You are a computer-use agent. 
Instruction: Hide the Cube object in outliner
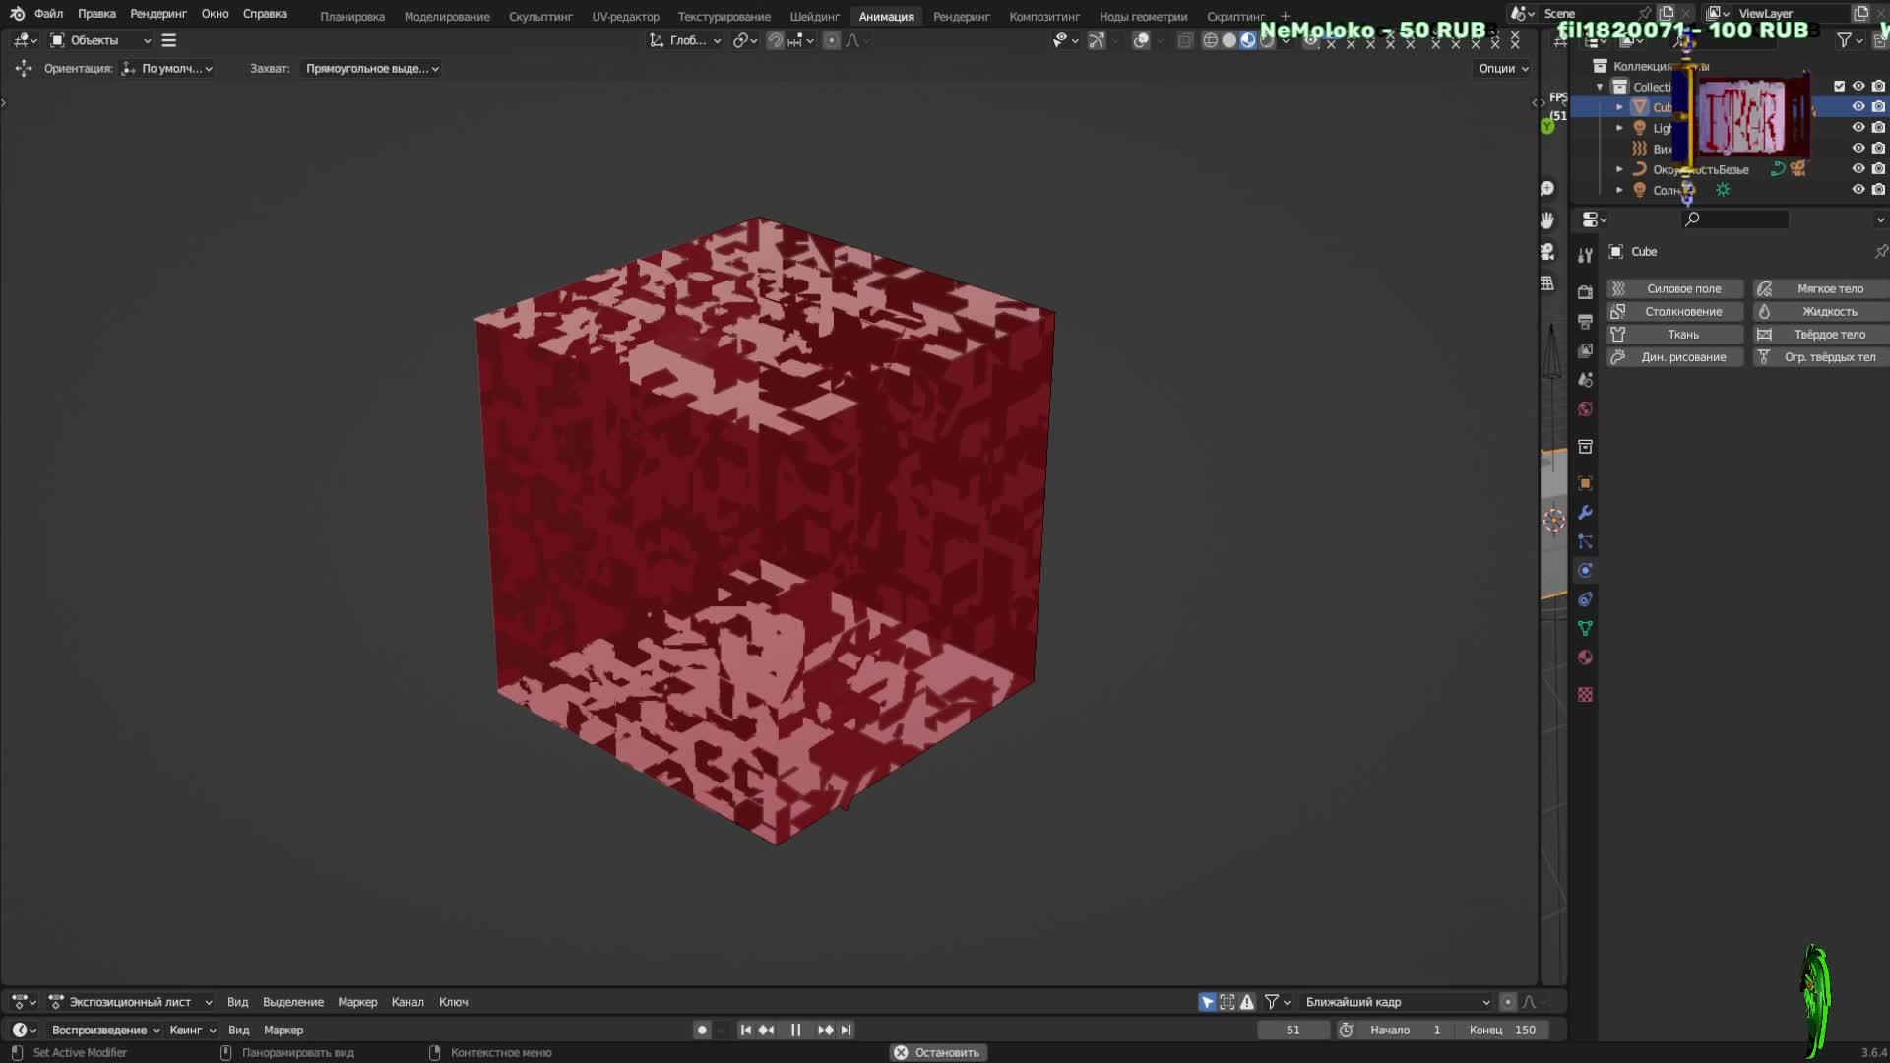1858,106
